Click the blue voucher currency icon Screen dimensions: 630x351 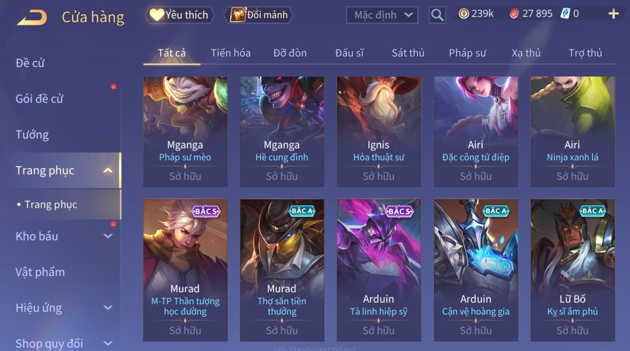(x=565, y=14)
